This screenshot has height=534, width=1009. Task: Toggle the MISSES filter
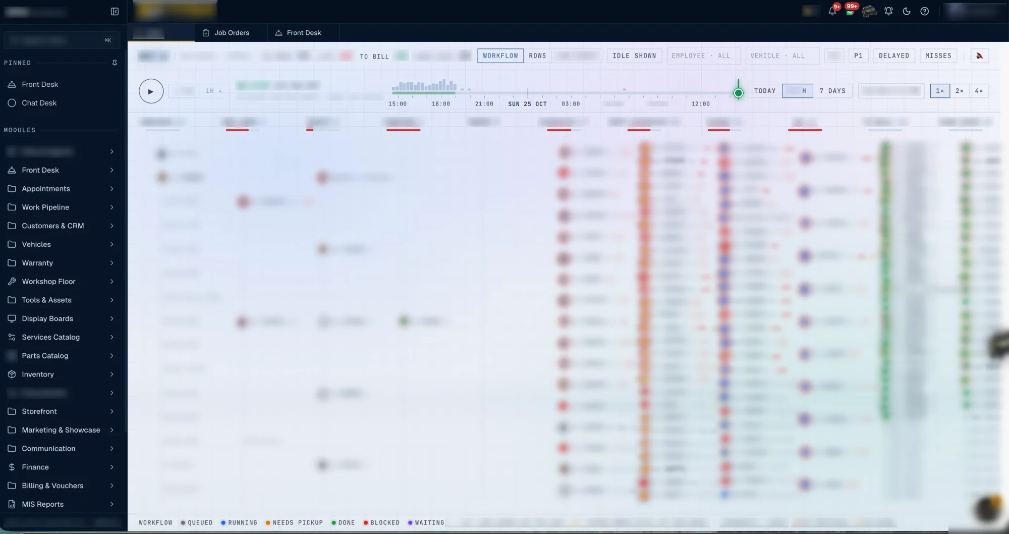click(938, 56)
